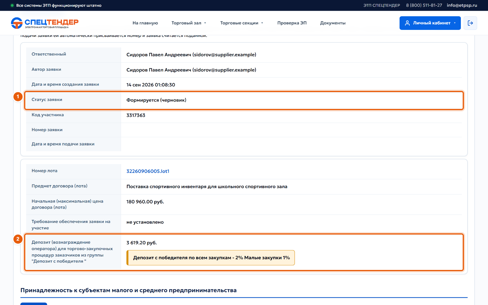Click the Статус заявки highlighted row
This screenshot has height=305, width=488.
[x=244, y=100]
